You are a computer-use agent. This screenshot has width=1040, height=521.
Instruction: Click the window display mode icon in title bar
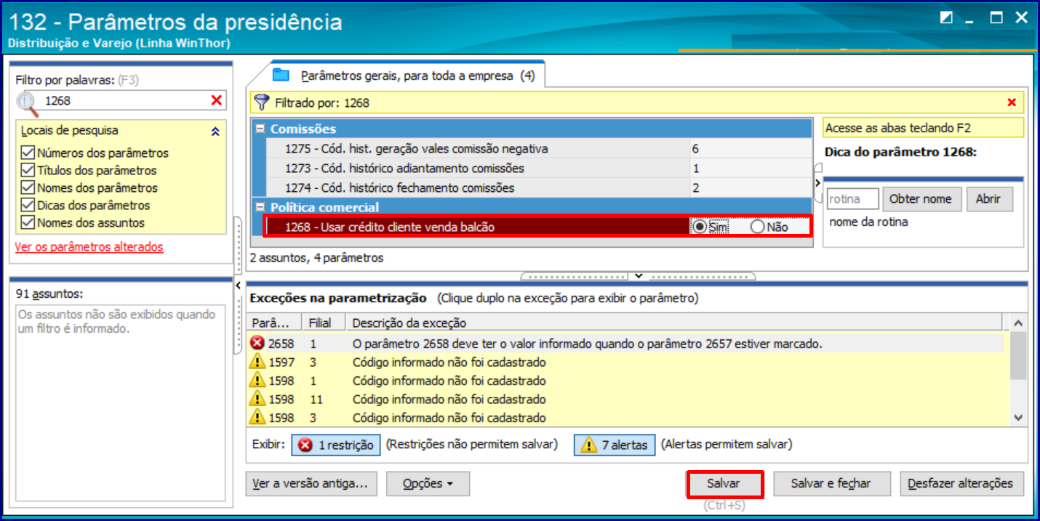click(x=945, y=18)
